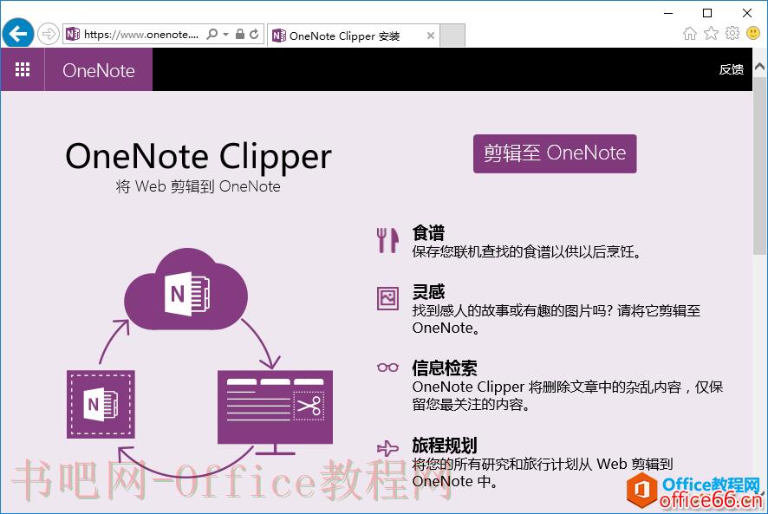
Task: Close the browser window
Action: [747, 13]
